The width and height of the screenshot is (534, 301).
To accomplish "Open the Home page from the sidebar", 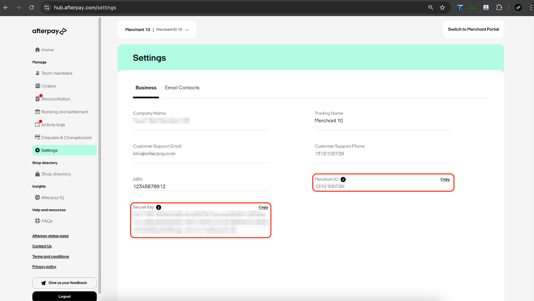I will tap(44, 50).
